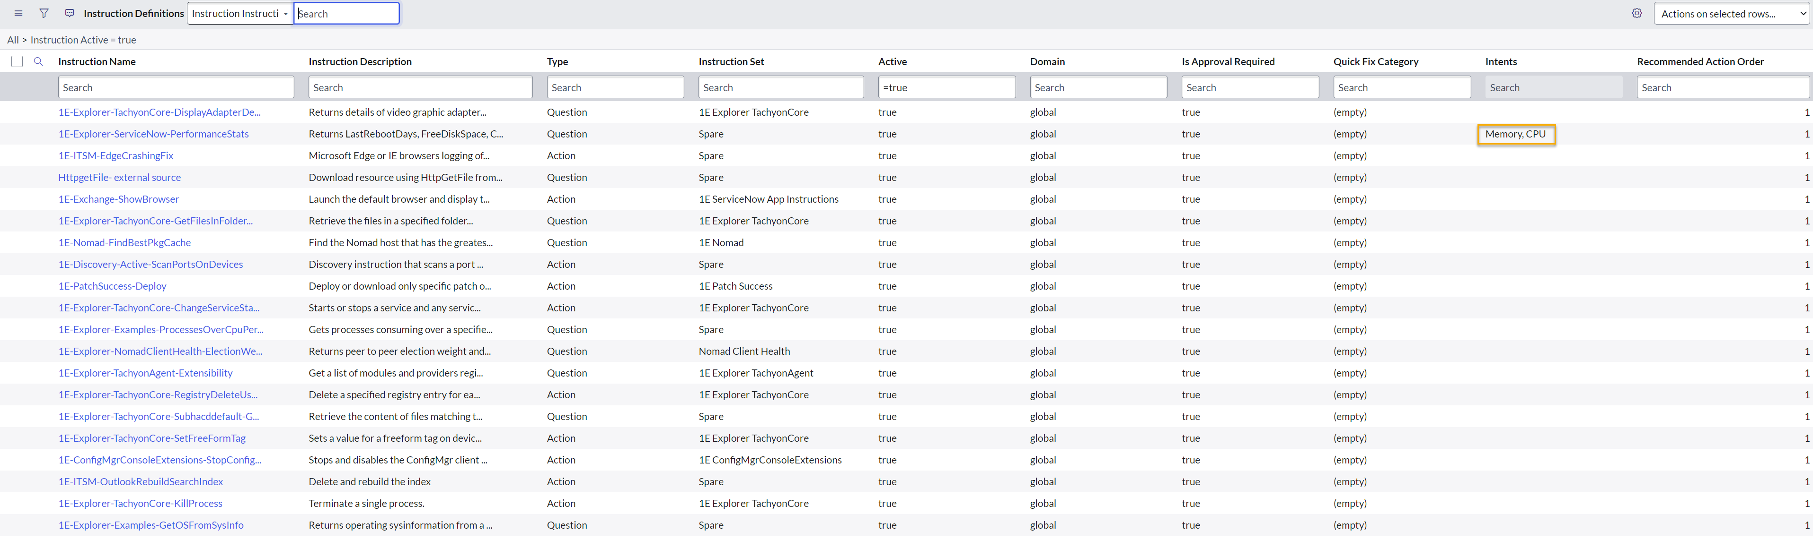Tick the select-all rows checkbox
This screenshot has height=540, width=1813.
tap(17, 62)
